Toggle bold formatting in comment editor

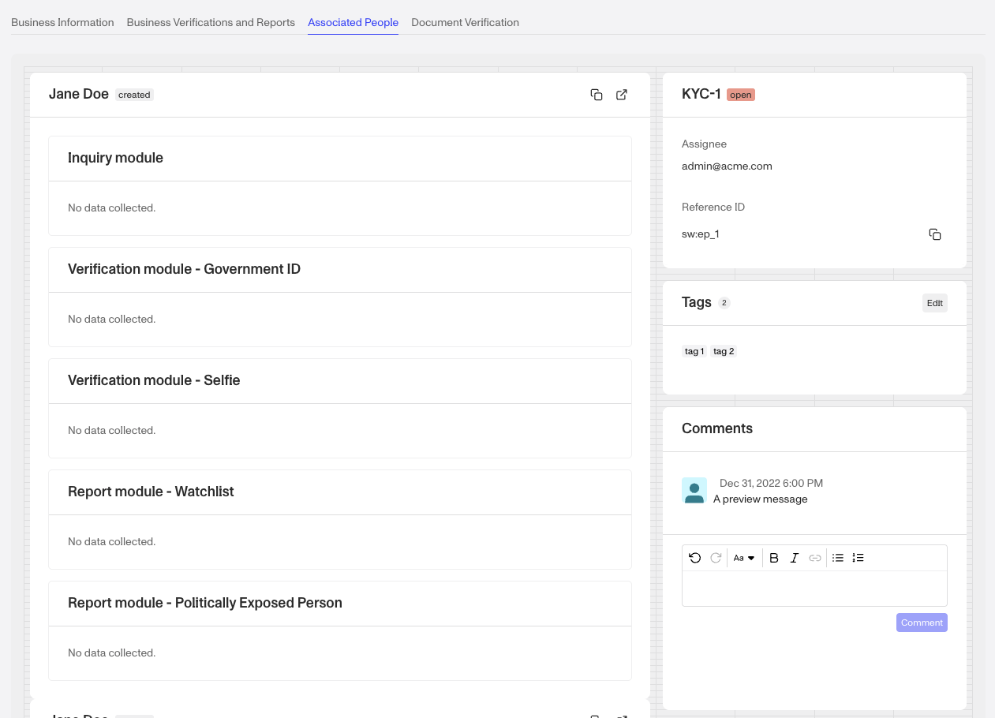(x=774, y=558)
